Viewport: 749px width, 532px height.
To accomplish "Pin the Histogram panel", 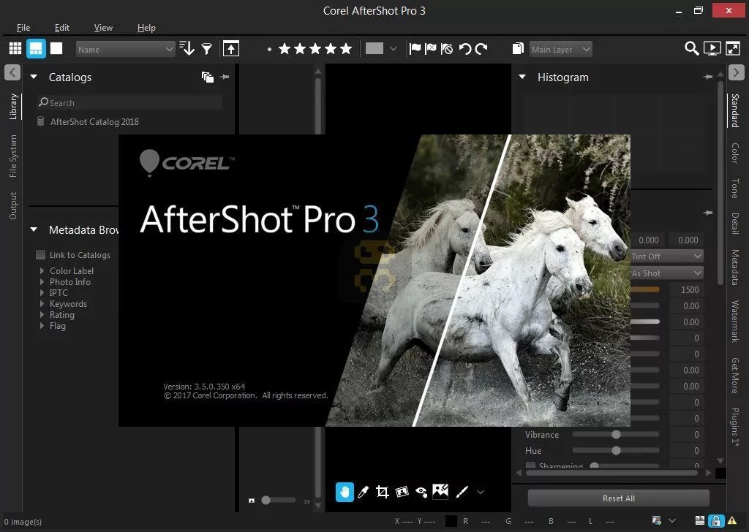I will point(708,77).
